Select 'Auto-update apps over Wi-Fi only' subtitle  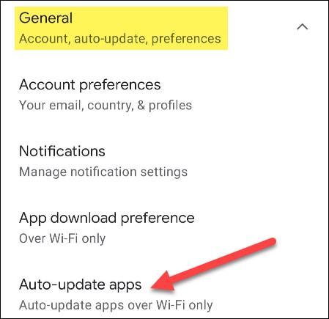116,305
